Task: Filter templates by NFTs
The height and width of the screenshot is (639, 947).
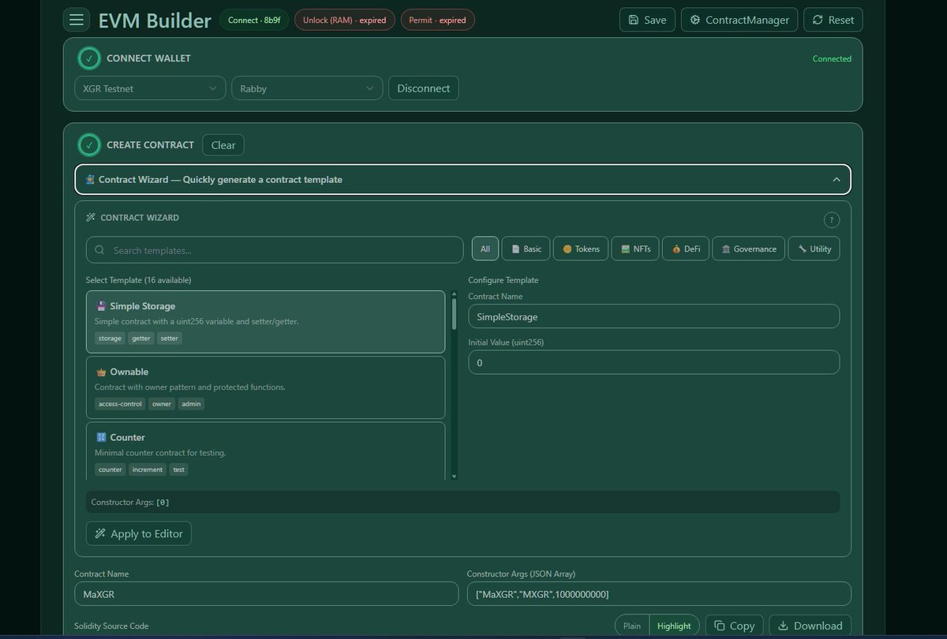Action: coord(635,248)
